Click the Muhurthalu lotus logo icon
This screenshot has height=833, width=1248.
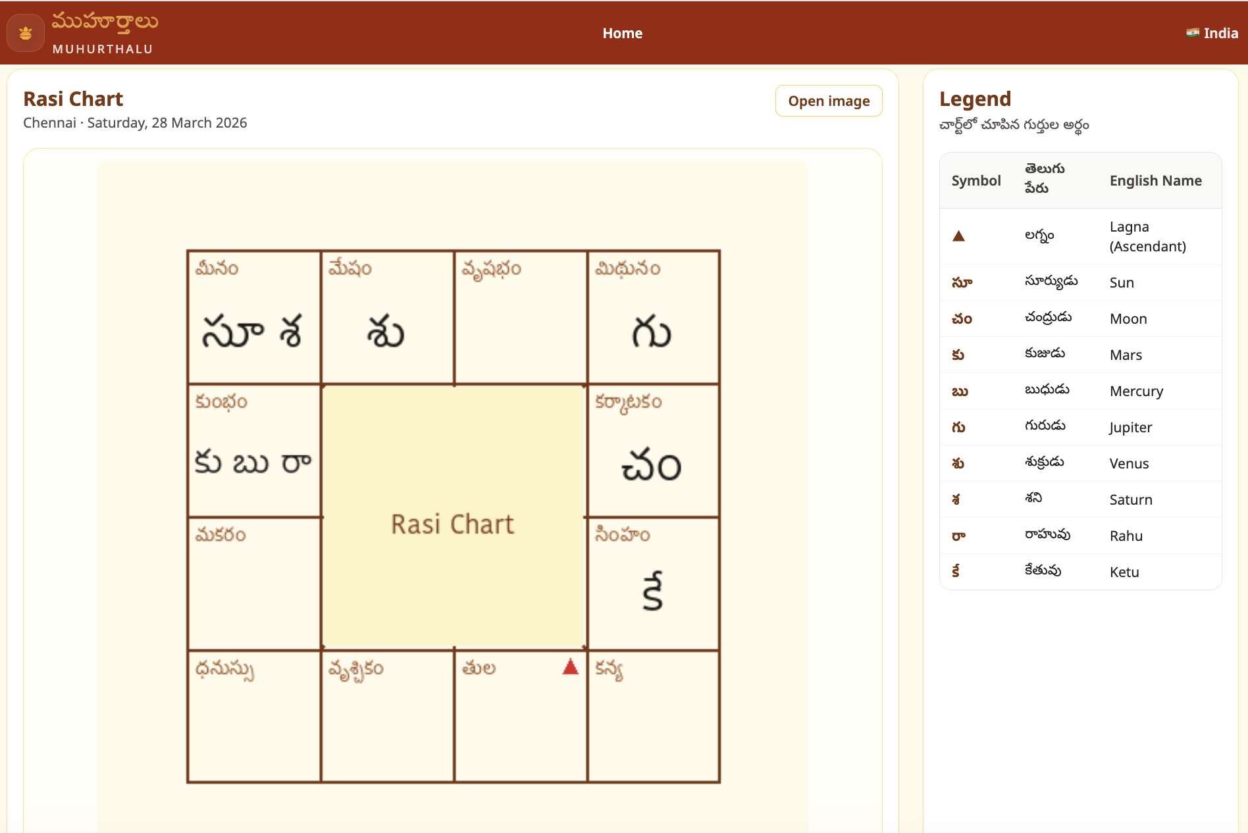tap(25, 32)
